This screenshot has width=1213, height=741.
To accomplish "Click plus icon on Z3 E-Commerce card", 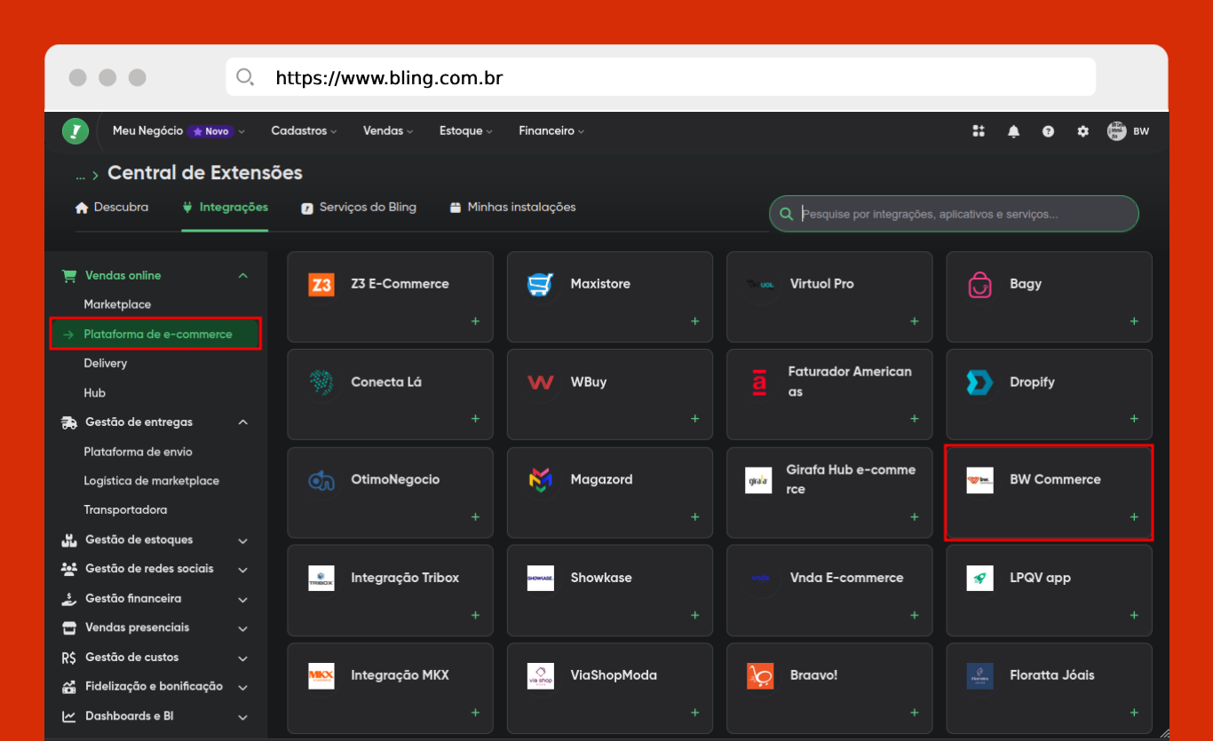I will click(x=475, y=321).
